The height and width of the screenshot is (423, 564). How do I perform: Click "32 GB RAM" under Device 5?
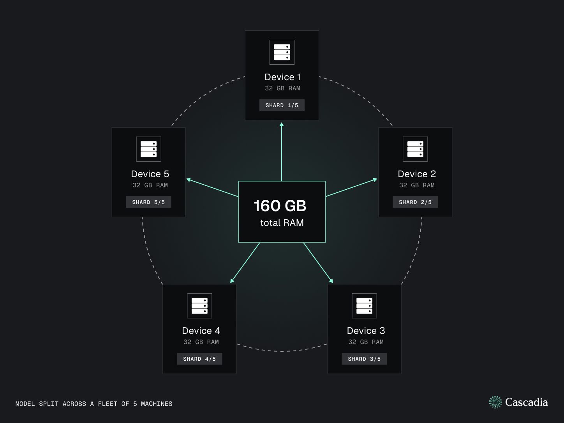(x=150, y=185)
